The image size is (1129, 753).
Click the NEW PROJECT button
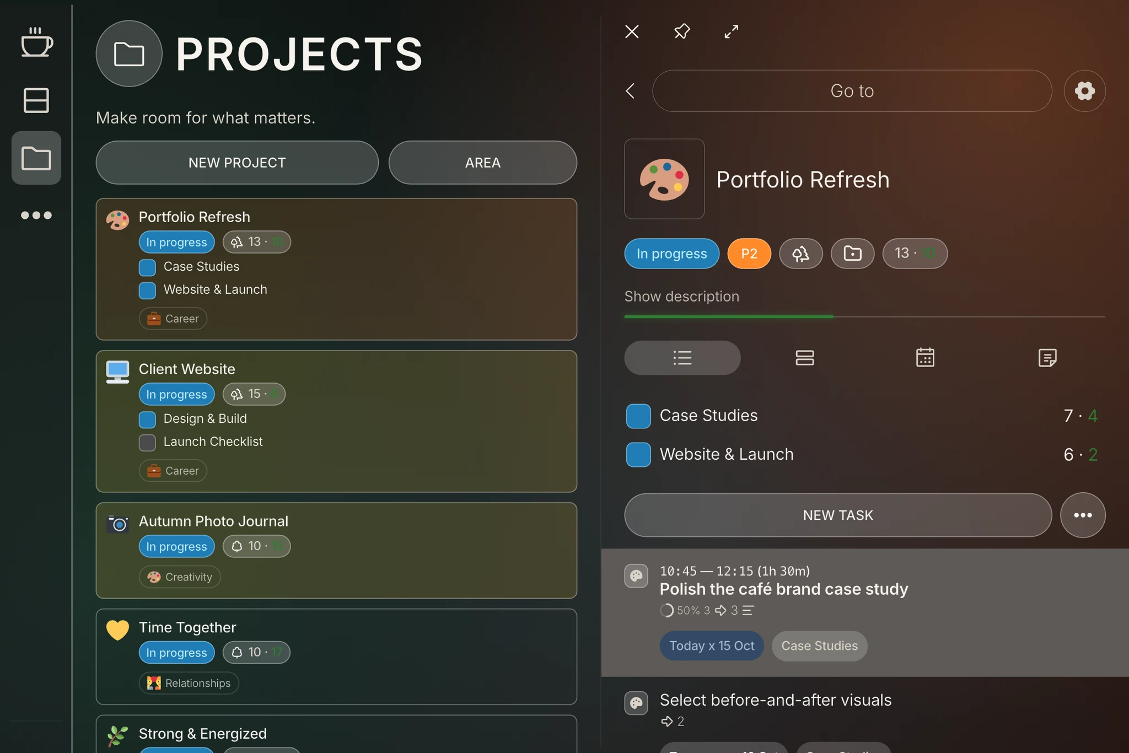237,163
